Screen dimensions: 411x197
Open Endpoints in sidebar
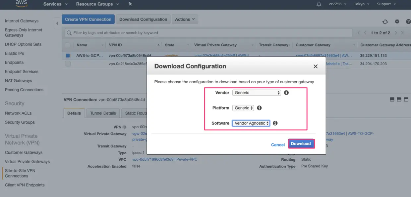point(14,62)
